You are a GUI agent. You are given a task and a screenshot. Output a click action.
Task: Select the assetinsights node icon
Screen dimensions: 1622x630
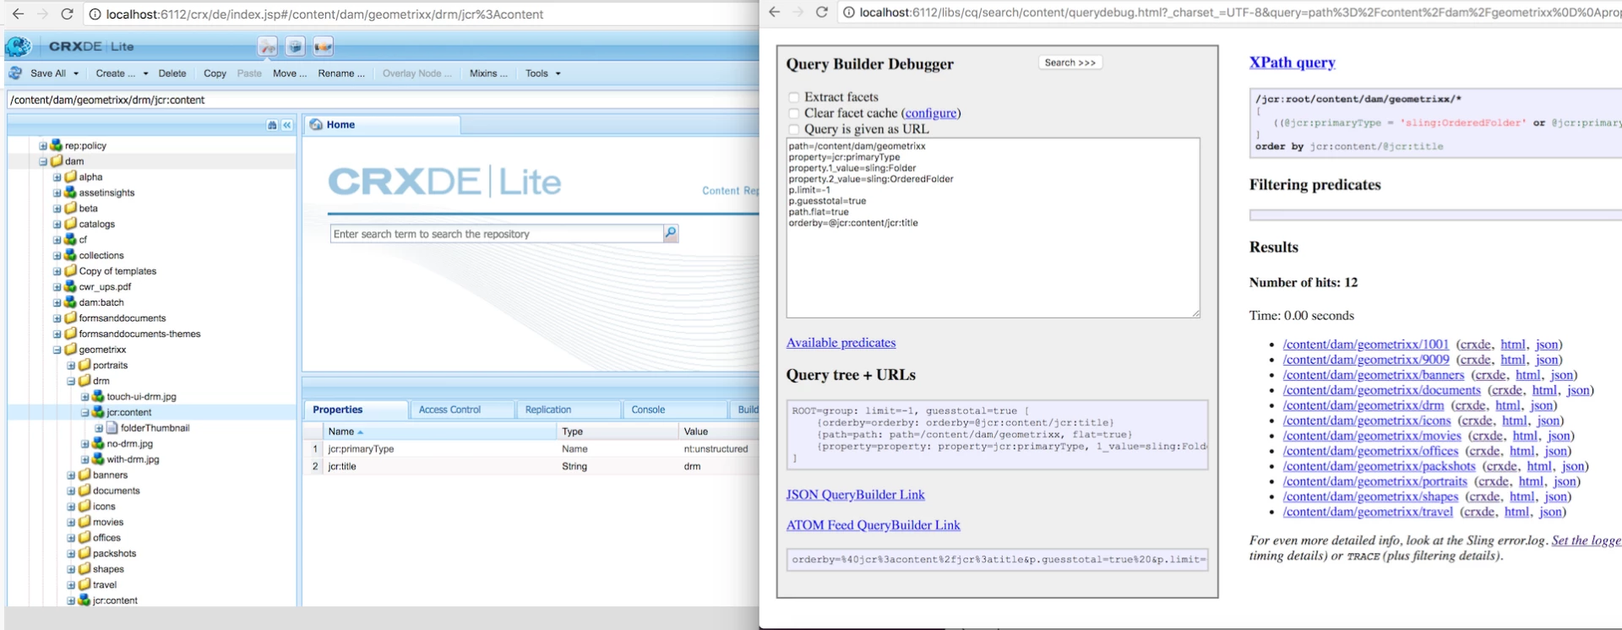pyautogui.click(x=71, y=193)
